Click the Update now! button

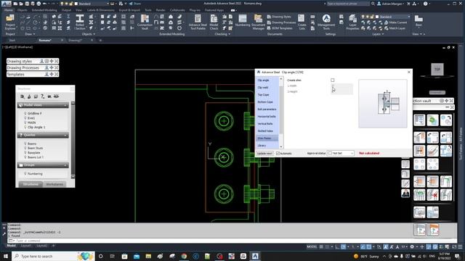click(264, 153)
